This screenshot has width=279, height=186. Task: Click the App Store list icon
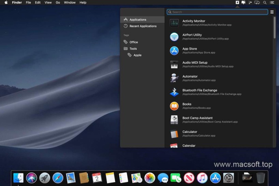[x=174, y=51]
